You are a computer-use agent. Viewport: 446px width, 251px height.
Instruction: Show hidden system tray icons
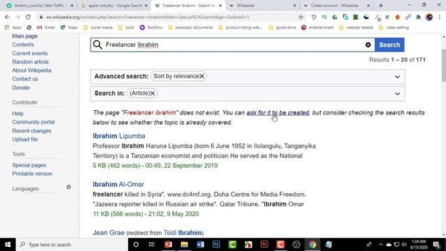[x=380, y=245]
